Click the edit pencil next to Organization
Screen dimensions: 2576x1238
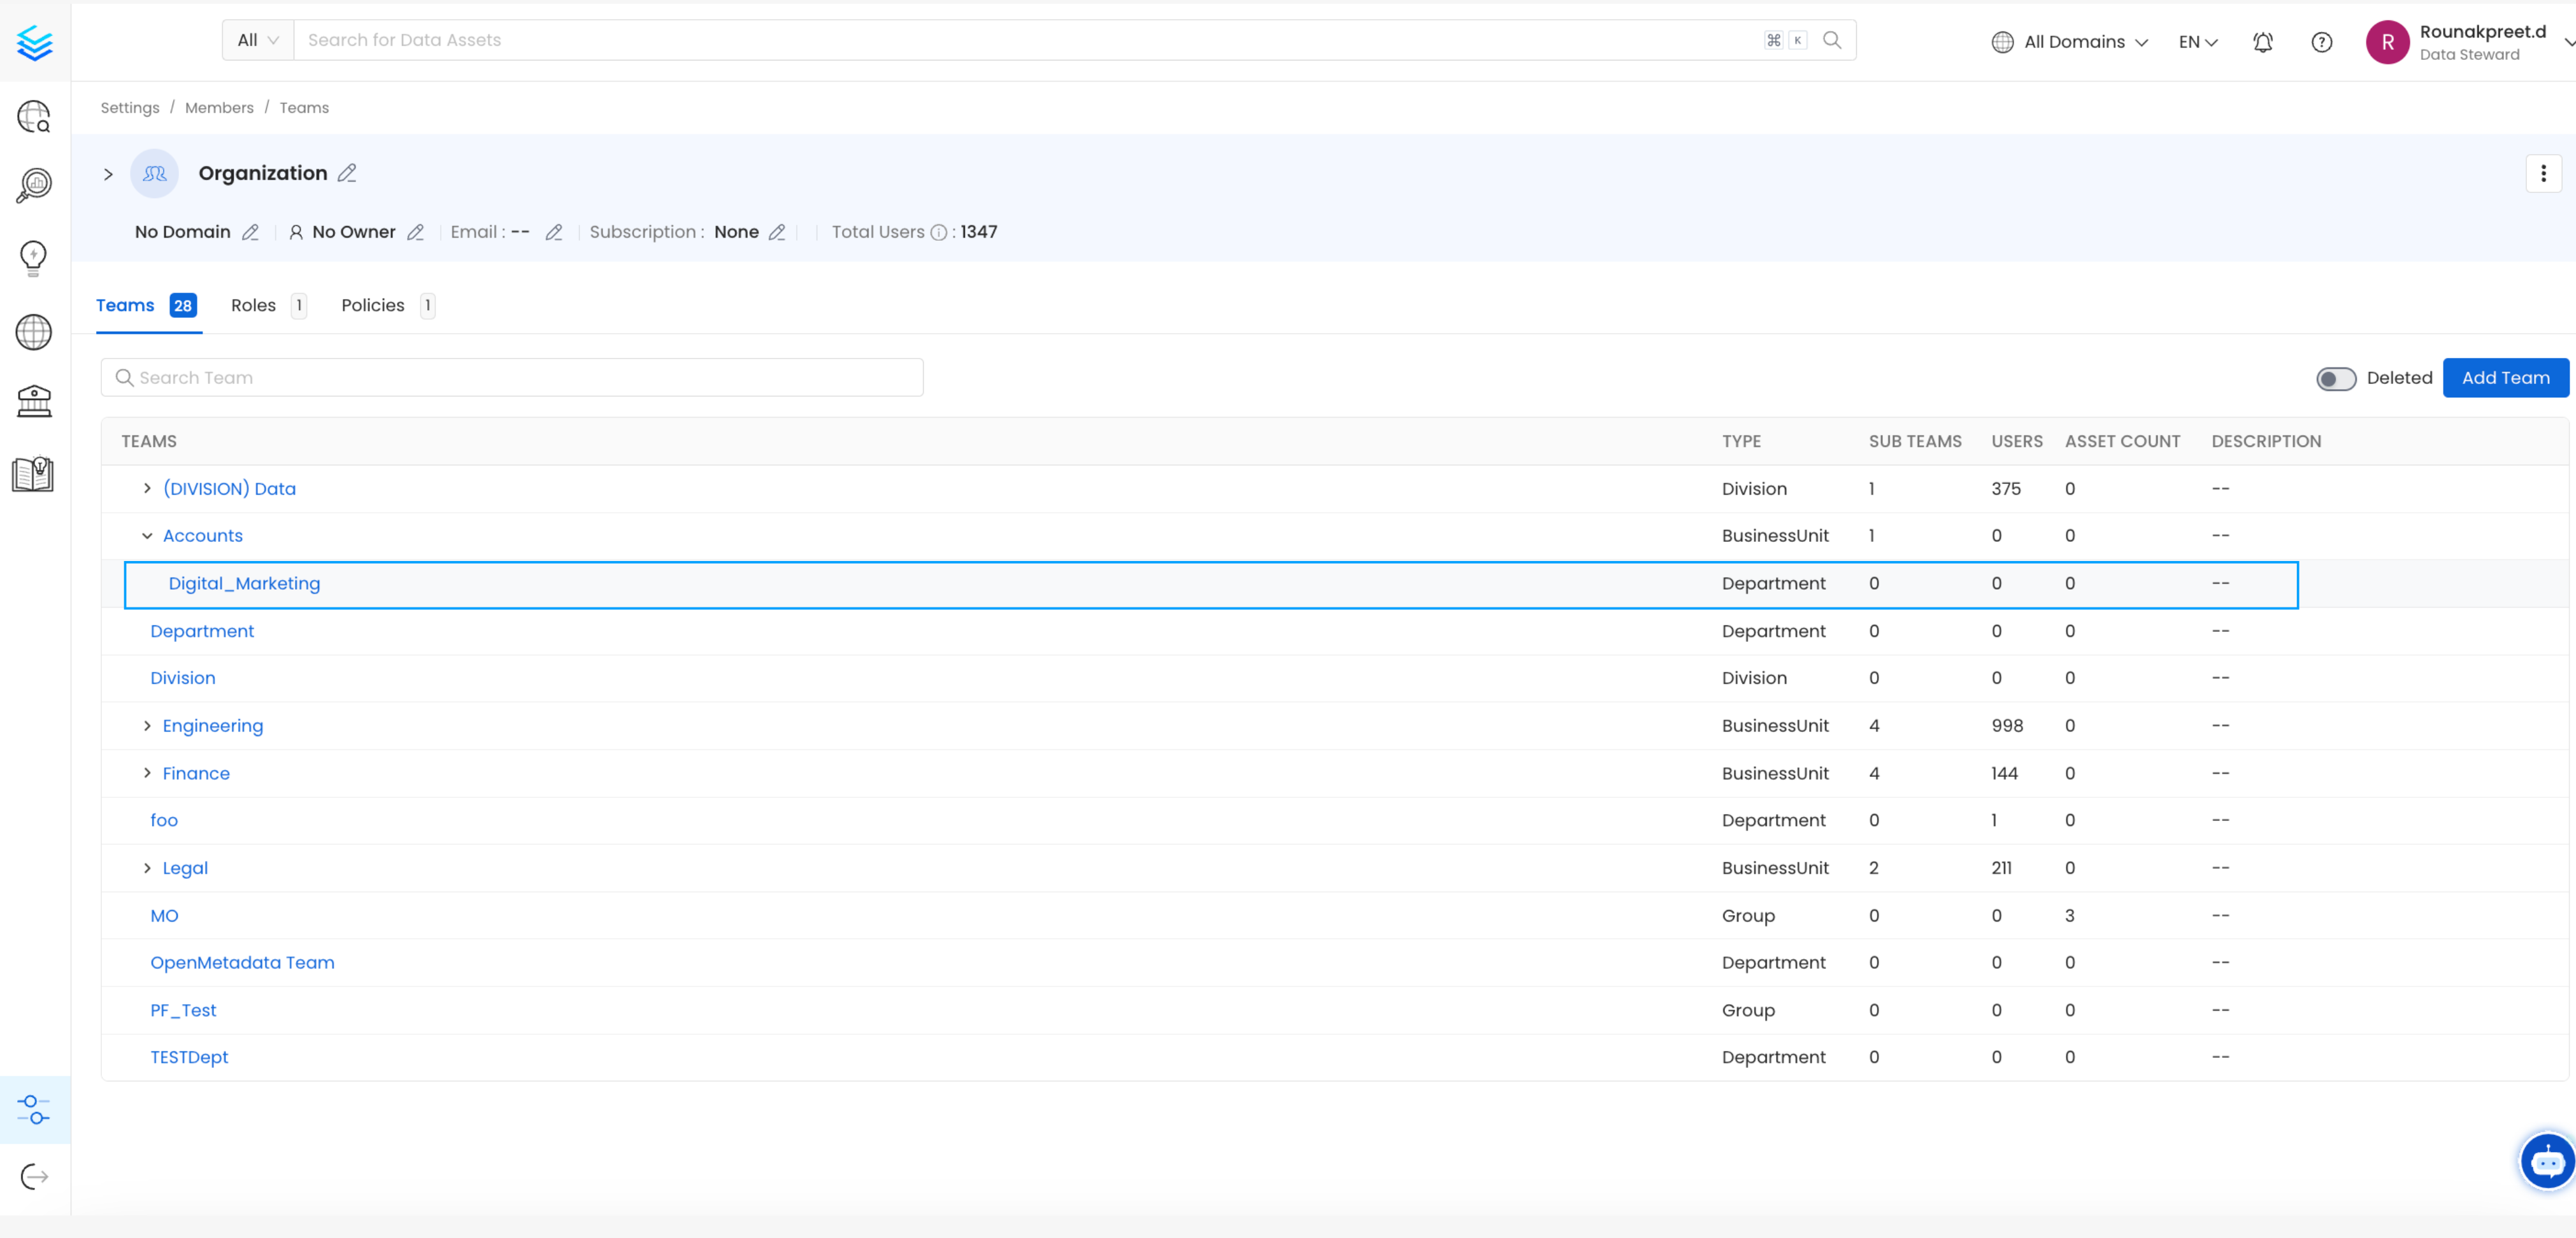347,173
